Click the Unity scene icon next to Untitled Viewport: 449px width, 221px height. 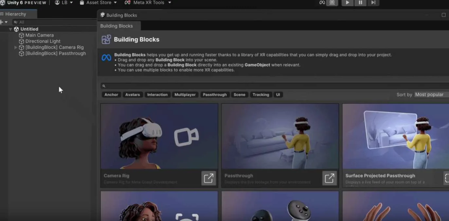tap(16, 29)
